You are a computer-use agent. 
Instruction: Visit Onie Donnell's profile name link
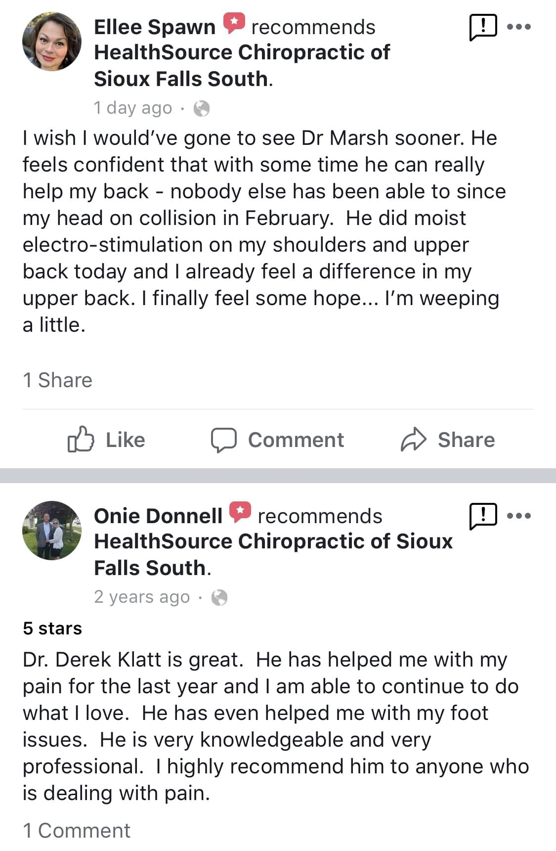pyautogui.click(x=158, y=516)
